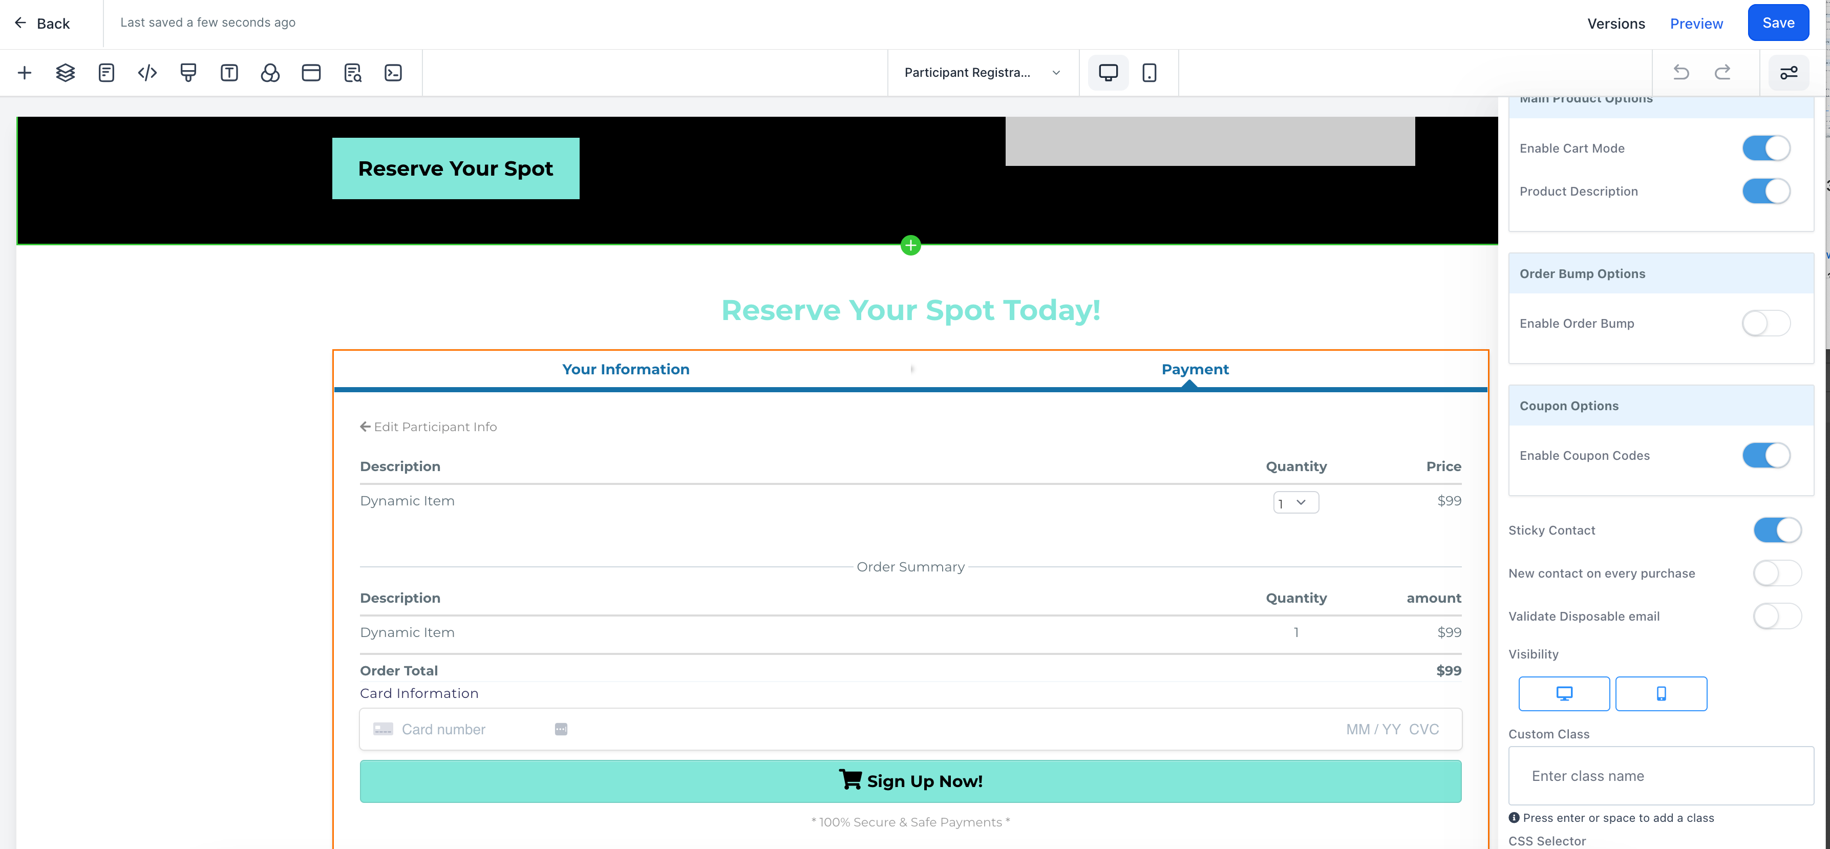Screen dimensions: 1830x849
Task: Click the Reserve Your Spot button
Action: 455,168
